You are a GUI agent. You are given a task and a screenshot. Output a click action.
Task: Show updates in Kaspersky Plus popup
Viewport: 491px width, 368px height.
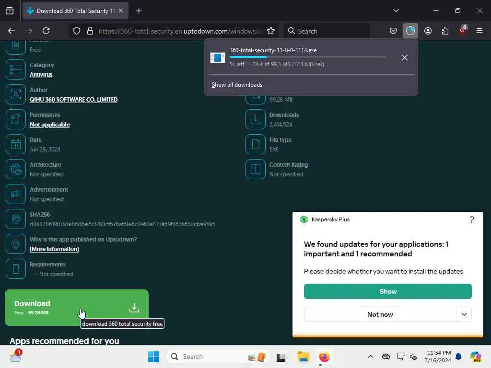[387, 291]
